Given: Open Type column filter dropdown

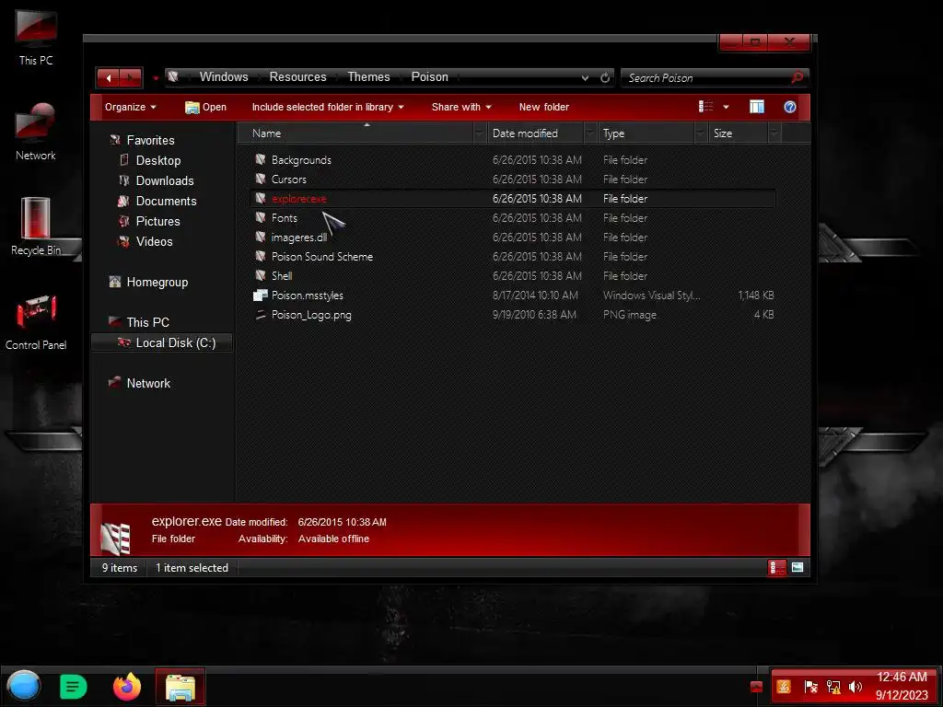Looking at the screenshot, I should click(701, 133).
